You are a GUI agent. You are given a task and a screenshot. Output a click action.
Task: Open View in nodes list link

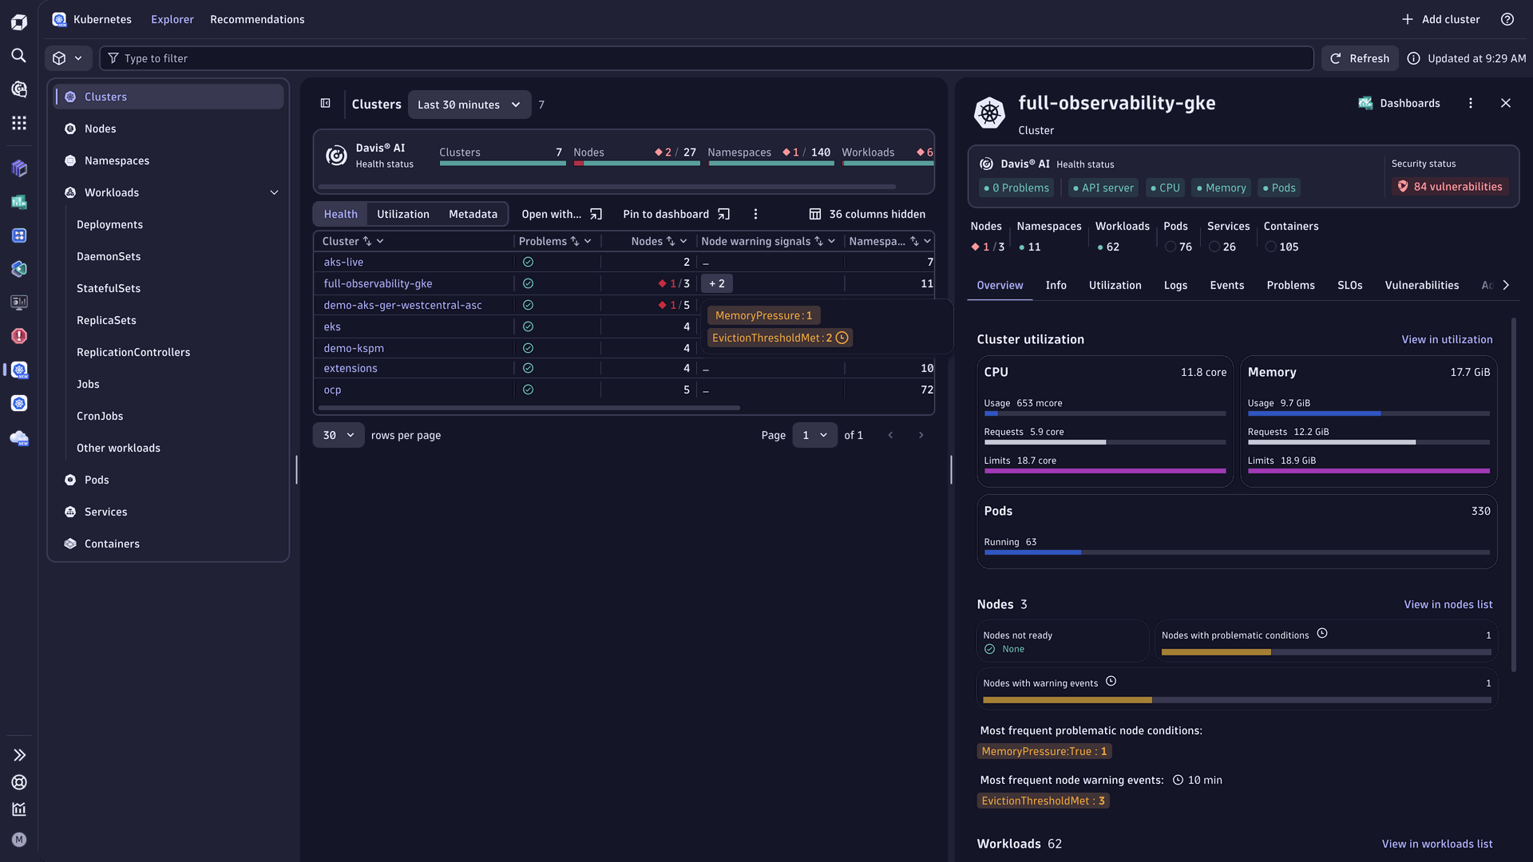tap(1448, 604)
